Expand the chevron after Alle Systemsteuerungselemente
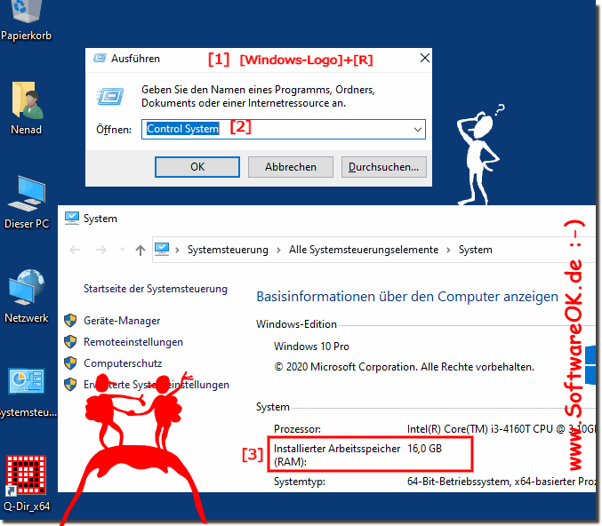The height and width of the screenshot is (526, 602). [448, 251]
